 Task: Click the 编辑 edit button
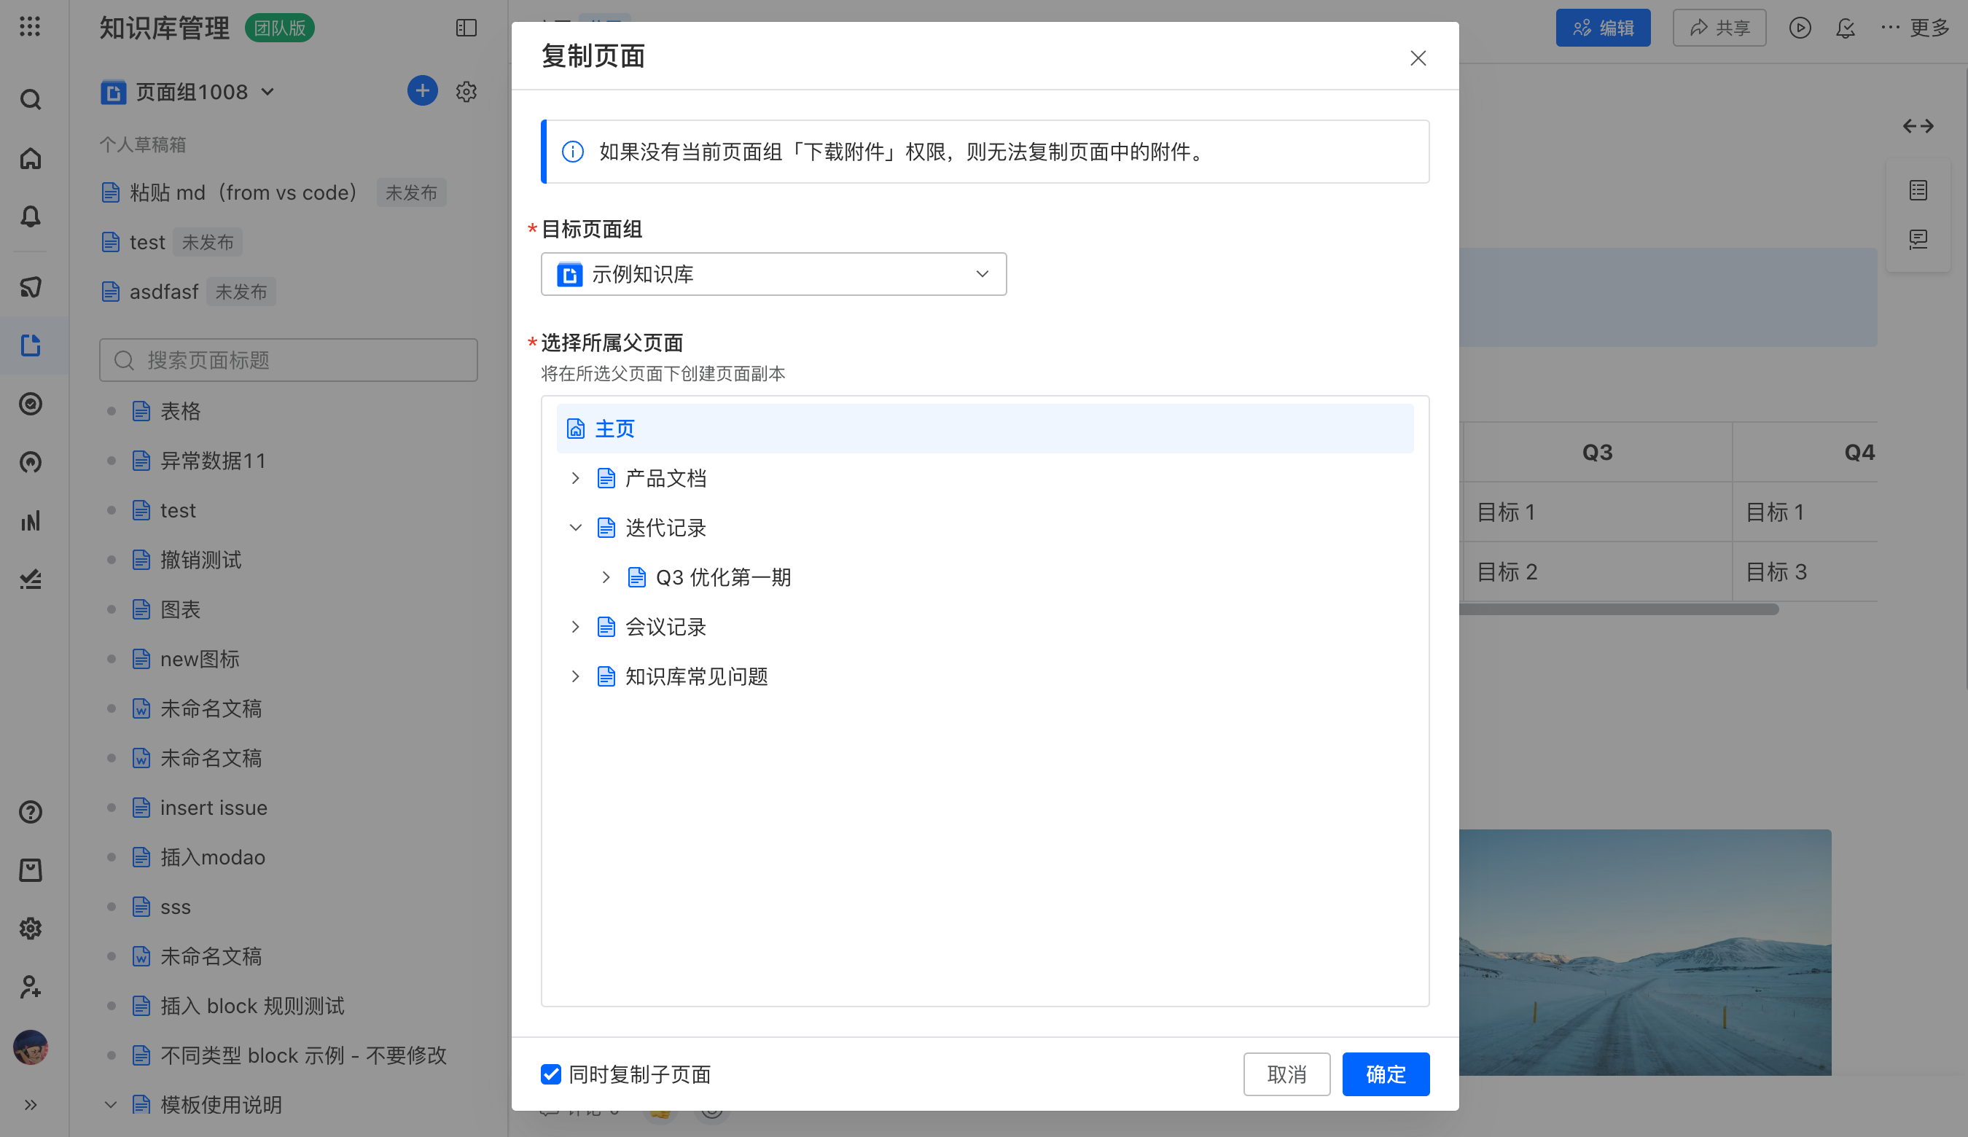click(1603, 28)
